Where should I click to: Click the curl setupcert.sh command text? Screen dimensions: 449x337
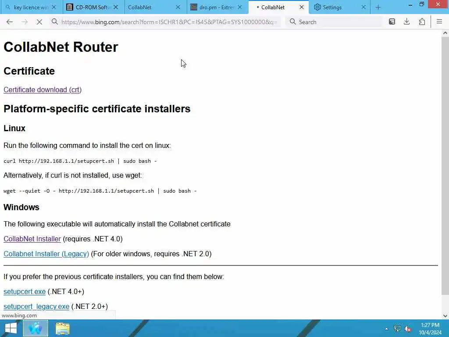pos(80,161)
